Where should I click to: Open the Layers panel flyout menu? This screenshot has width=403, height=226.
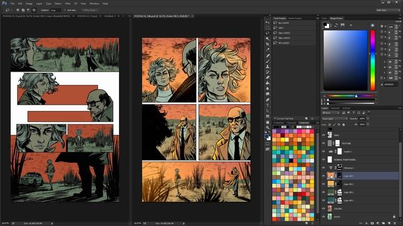click(x=400, y=108)
